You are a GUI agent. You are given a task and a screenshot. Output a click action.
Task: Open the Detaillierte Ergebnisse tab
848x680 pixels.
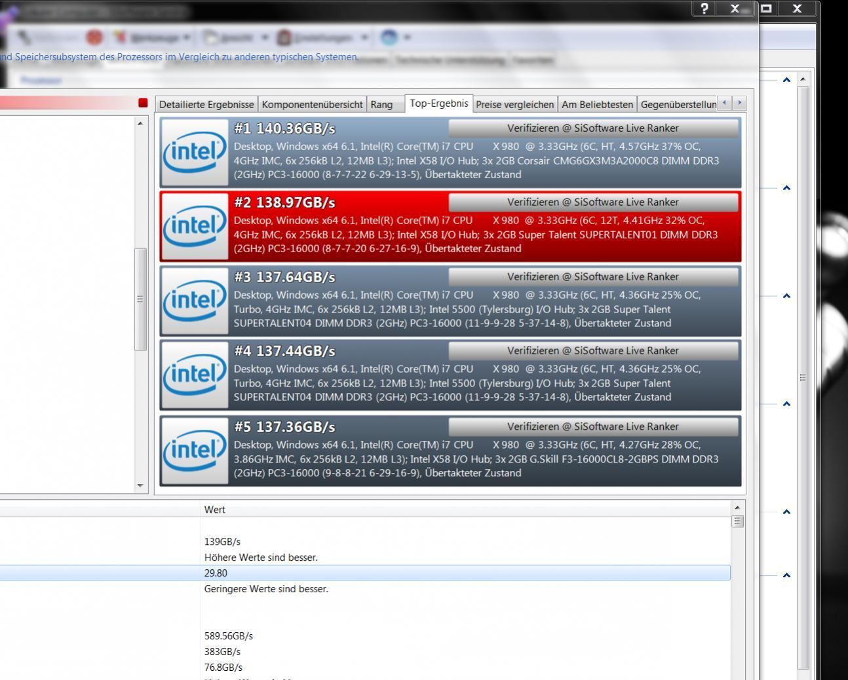206,104
